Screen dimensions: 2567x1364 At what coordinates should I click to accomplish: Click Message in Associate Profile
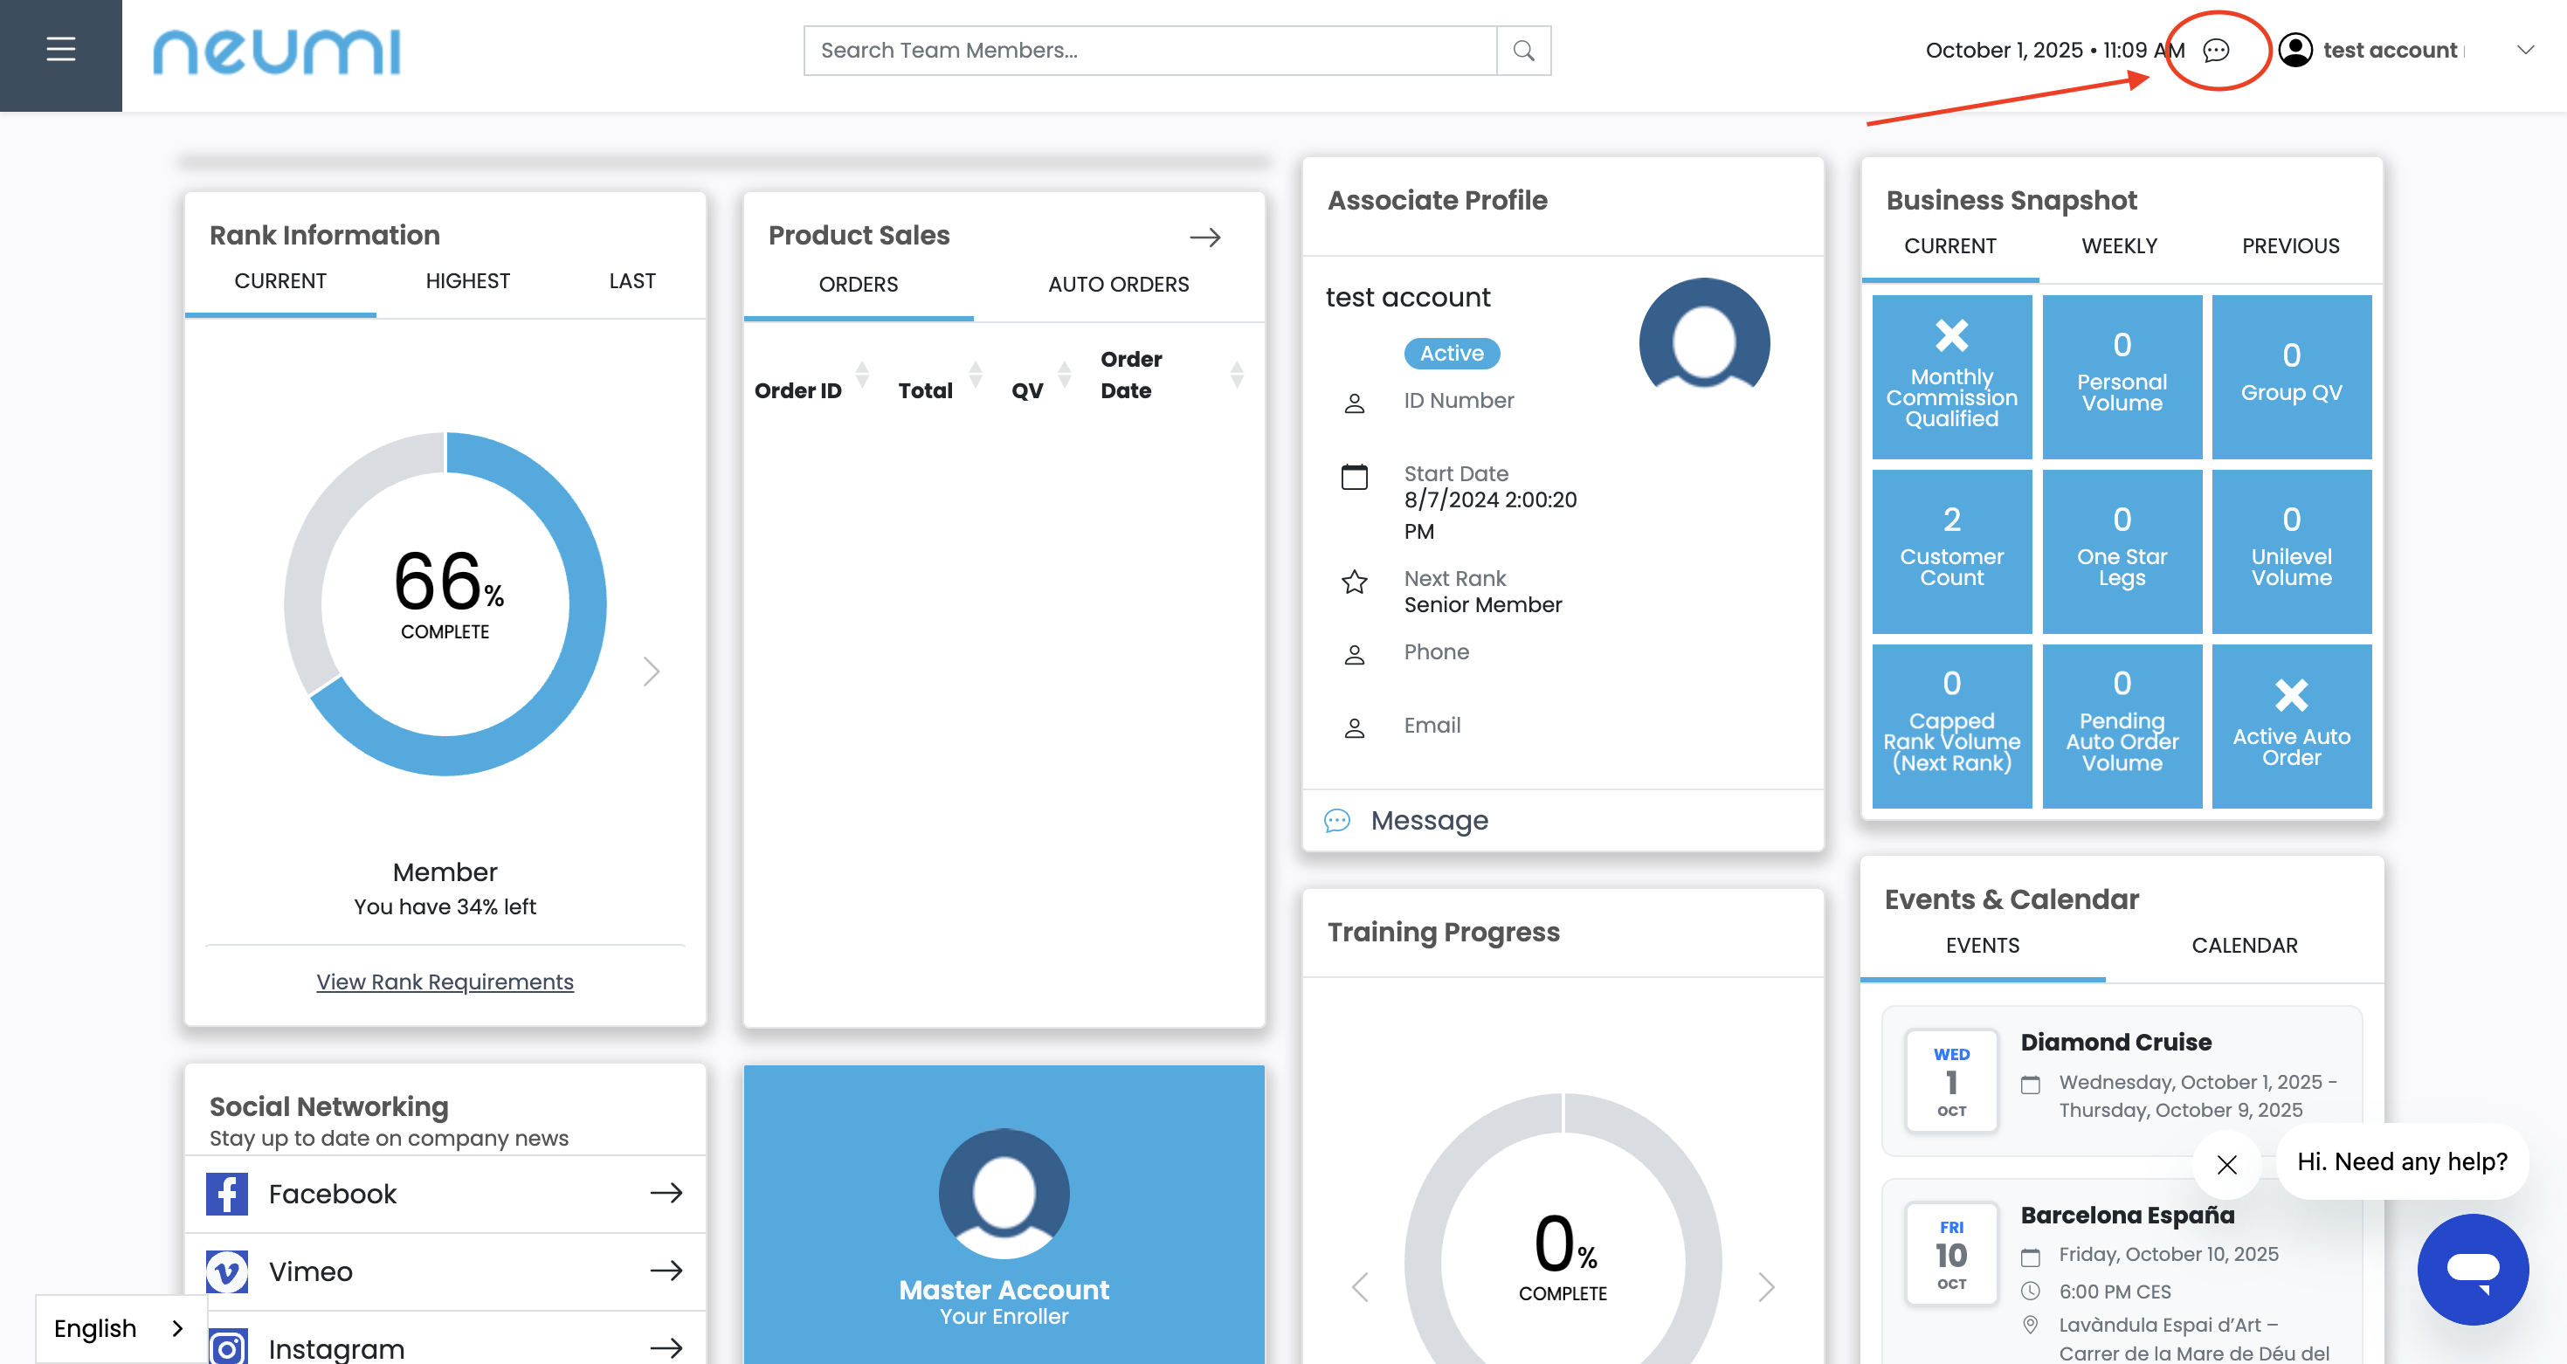(1428, 820)
